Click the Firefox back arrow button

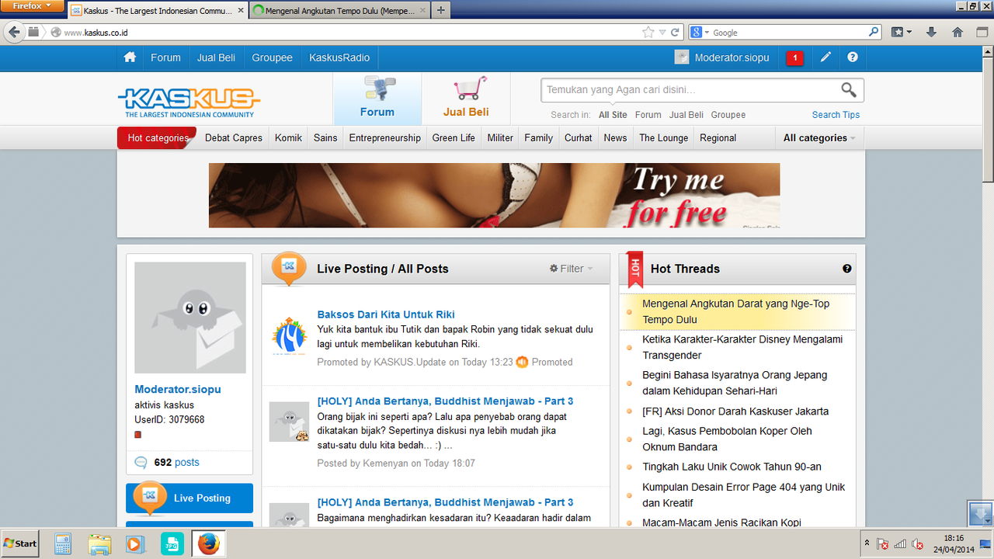point(14,32)
